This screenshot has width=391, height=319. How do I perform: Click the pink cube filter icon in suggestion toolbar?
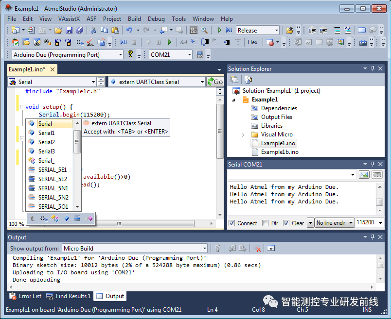(89, 218)
